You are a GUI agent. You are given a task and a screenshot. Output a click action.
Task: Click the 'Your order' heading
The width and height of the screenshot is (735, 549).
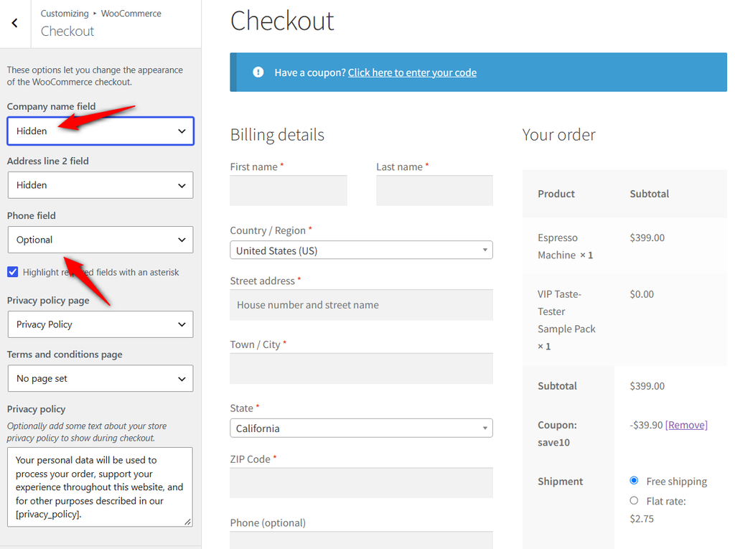click(558, 135)
